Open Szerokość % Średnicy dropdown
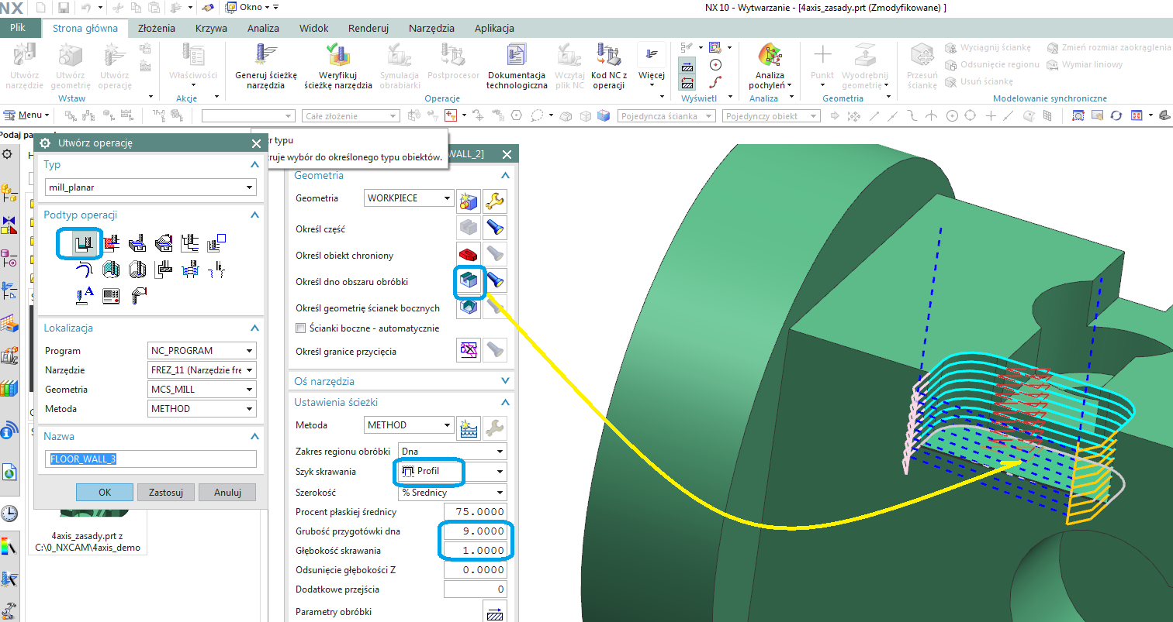The height and width of the screenshot is (622, 1173). (451, 493)
